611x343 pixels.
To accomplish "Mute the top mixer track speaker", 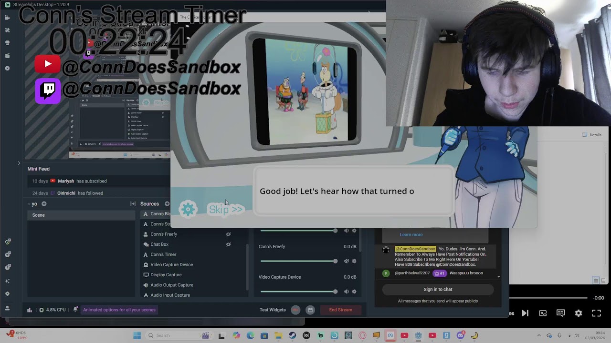I will tap(347, 231).
